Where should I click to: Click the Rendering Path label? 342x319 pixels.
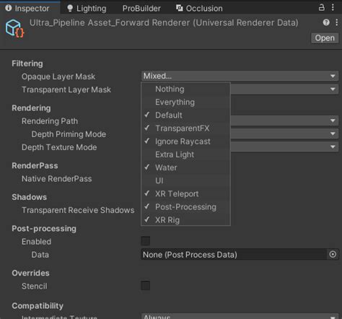click(50, 121)
